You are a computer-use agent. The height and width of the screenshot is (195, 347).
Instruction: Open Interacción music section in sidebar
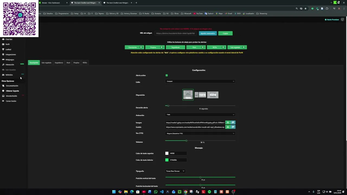click(8, 64)
